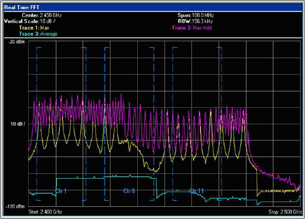305x219 pixels.
Task: Select the Ch 1 channel marker label
Action: click(60, 191)
